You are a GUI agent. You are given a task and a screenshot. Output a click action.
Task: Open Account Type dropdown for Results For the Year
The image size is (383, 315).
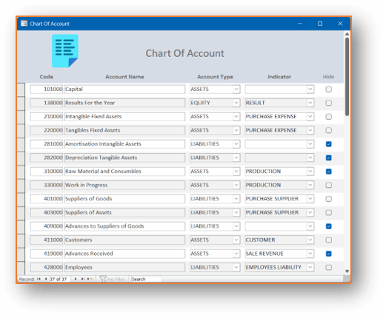(236, 103)
